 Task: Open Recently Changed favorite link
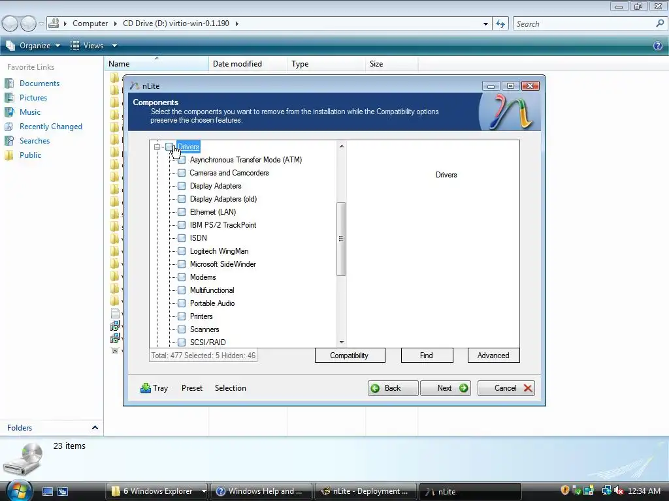pyautogui.click(x=51, y=127)
